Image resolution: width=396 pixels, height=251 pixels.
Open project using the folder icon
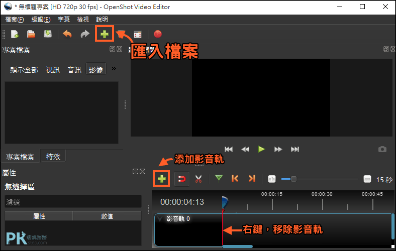[x=31, y=34]
